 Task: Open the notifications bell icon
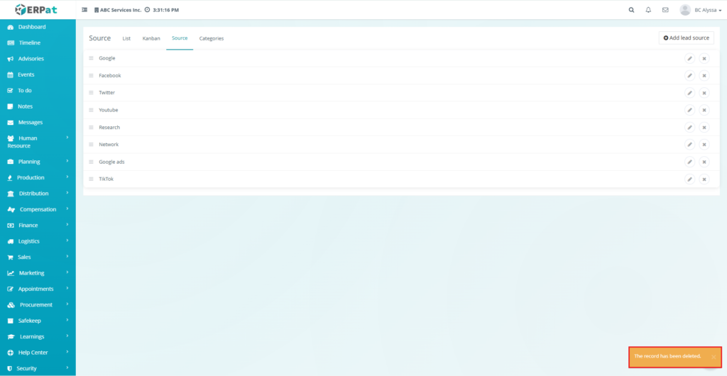[x=648, y=10]
